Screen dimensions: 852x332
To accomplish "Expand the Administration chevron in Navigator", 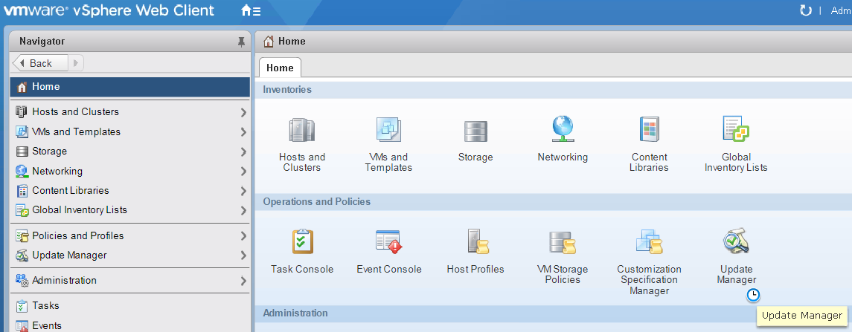I will (x=243, y=281).
